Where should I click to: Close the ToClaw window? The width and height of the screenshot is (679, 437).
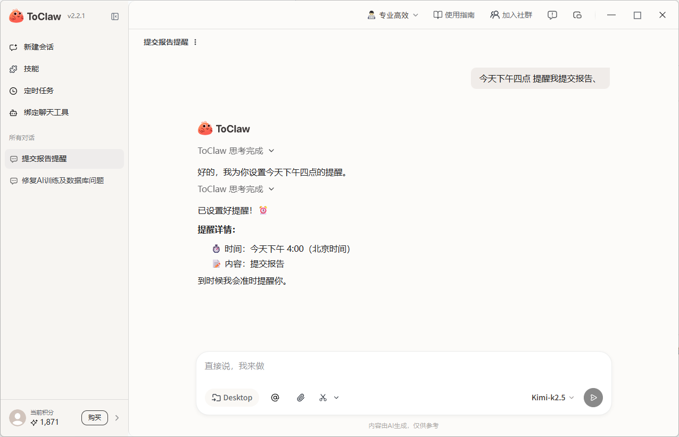click(x=663, y=15)
